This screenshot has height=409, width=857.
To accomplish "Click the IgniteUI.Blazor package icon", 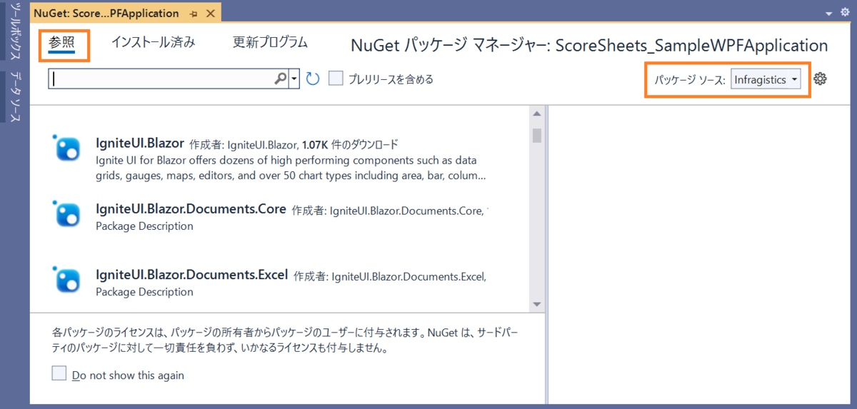I will click(69, 148).
